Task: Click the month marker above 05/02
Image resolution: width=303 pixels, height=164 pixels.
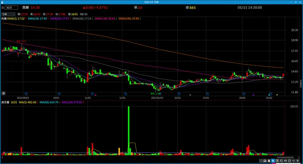Action: point(271,94)
